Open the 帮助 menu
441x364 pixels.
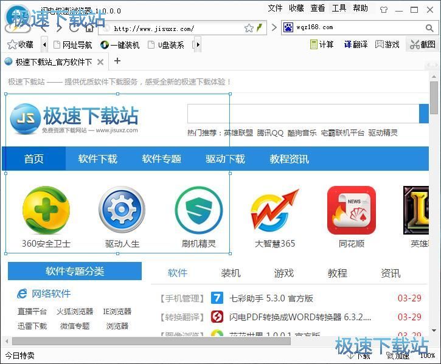coord(361,8)
